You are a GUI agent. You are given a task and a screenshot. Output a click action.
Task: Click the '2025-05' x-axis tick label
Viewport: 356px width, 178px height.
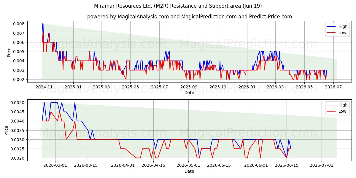[130, 87]
